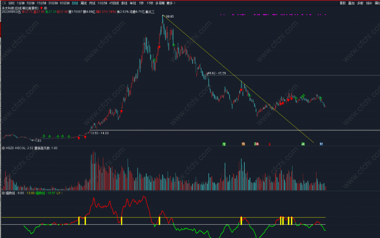Select the 1分钟 period
380x238 pixels.
coord(20,3)
